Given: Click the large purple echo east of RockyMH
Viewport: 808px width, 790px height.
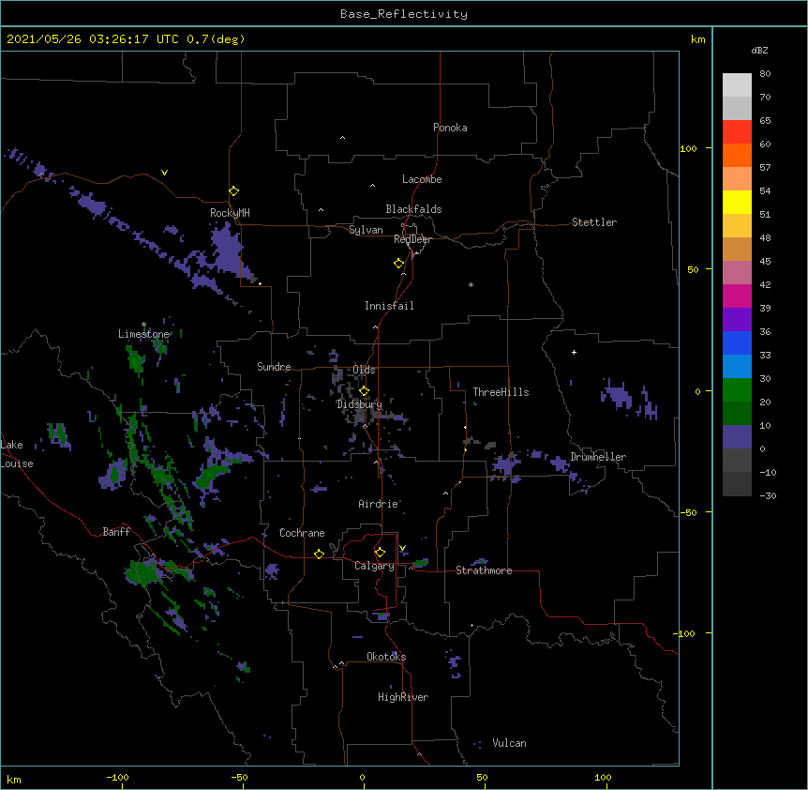Looking at the screenshot, I should [x=228, y=251].
